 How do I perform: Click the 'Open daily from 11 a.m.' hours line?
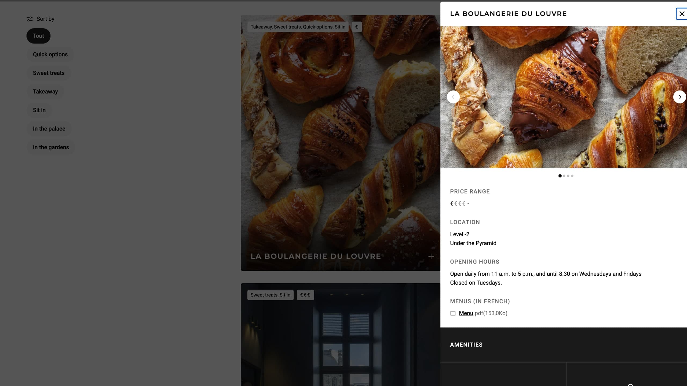coord(546,274)
